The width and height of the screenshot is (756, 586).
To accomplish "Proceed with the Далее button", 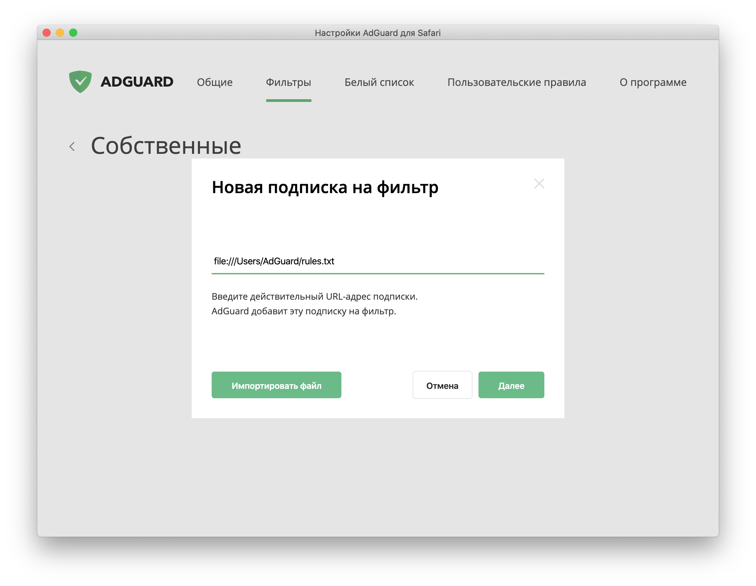I will coord(511,385).
